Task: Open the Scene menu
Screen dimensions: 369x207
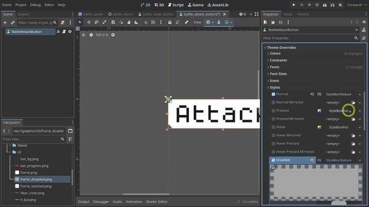Action: (x=6, y=5)
